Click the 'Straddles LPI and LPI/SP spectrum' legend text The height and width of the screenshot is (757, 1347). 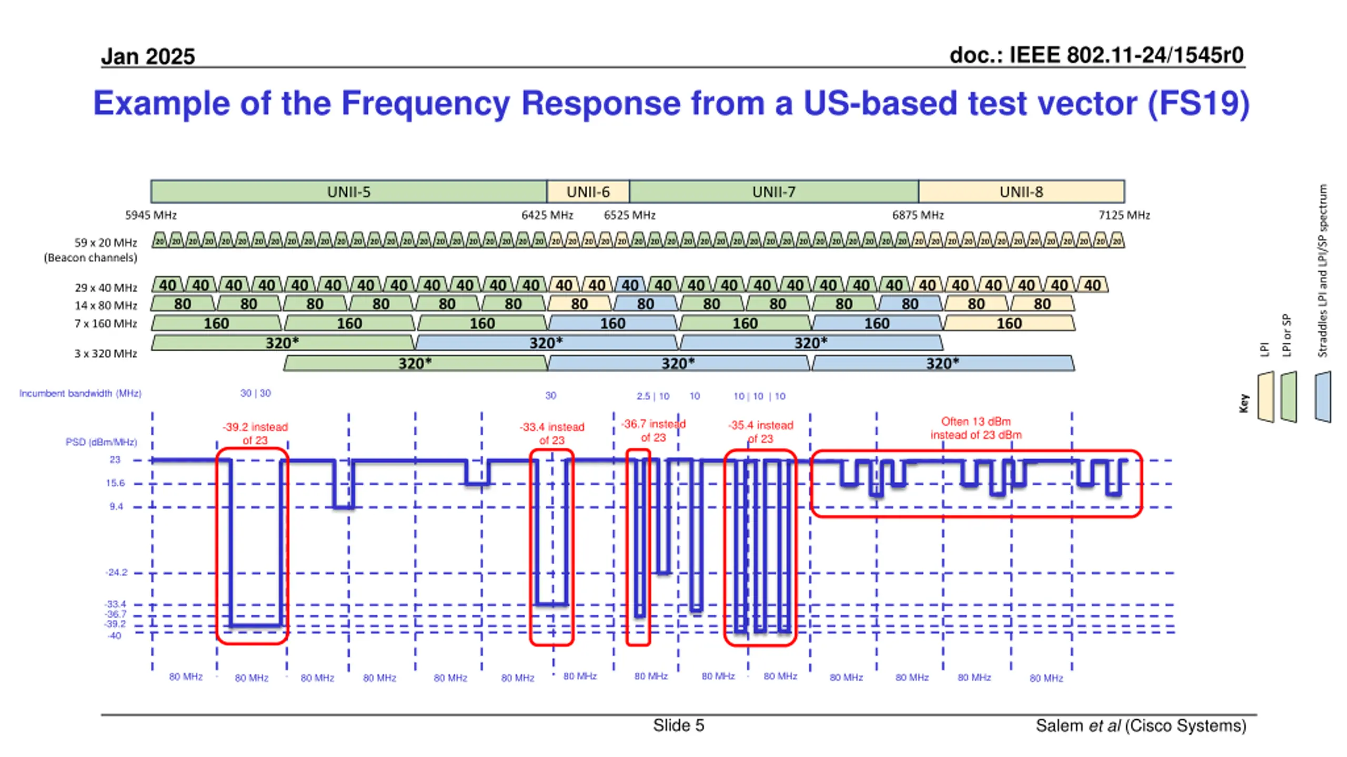tap(1323, 271)
